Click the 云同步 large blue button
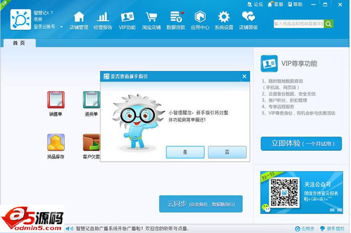Image resolution: width=351 pixels, height=233 pixels. (201, 204)
